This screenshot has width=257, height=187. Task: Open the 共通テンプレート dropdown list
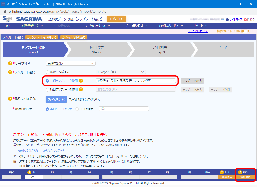click(136, 81)
